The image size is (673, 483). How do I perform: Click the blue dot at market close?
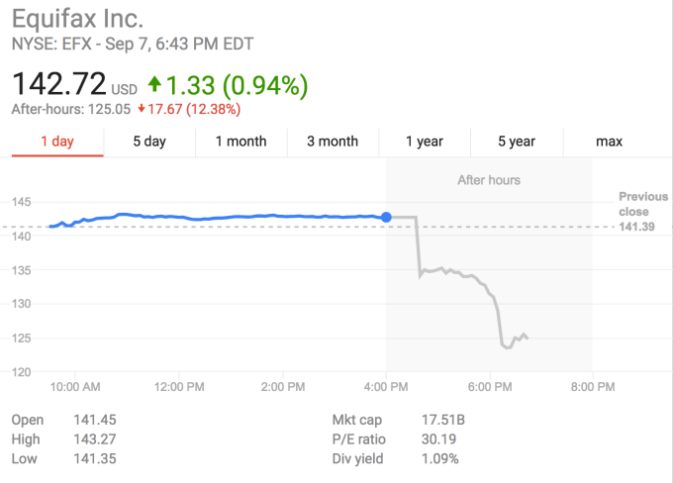click(386, 217)
